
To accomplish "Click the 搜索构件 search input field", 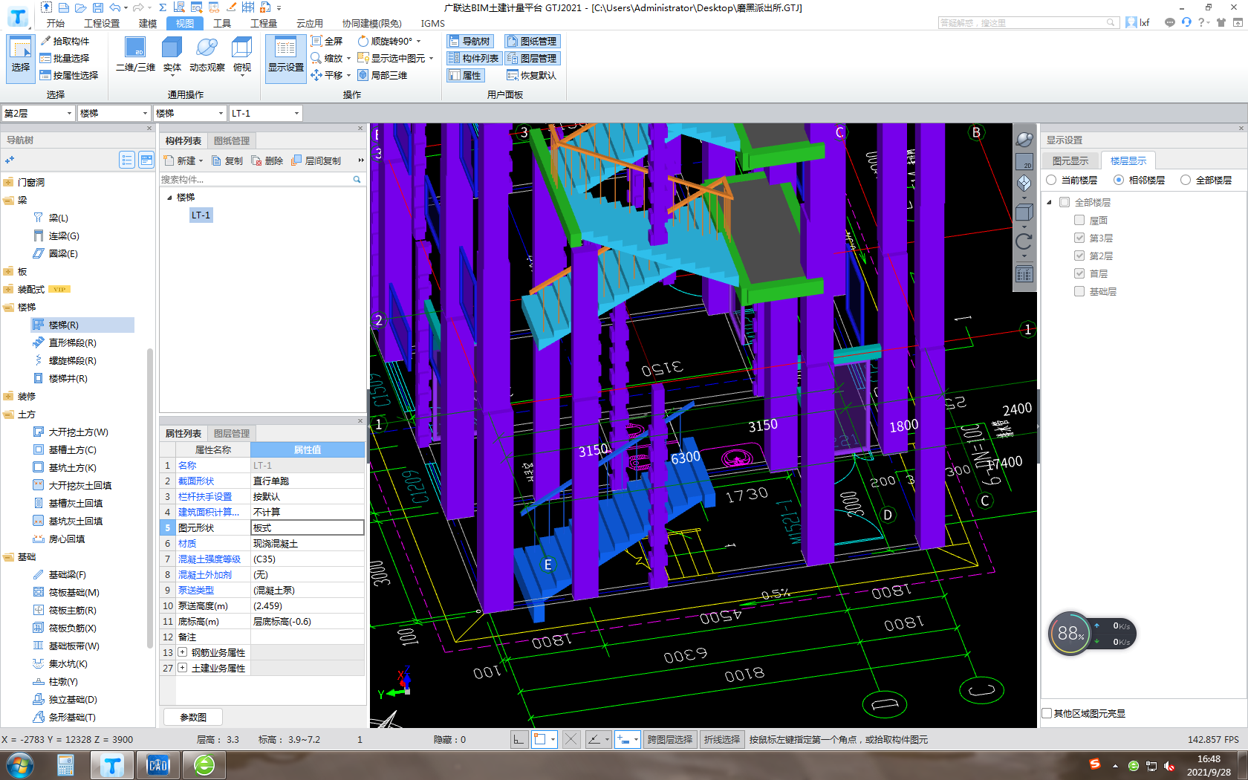I will [x=256, y=179].
